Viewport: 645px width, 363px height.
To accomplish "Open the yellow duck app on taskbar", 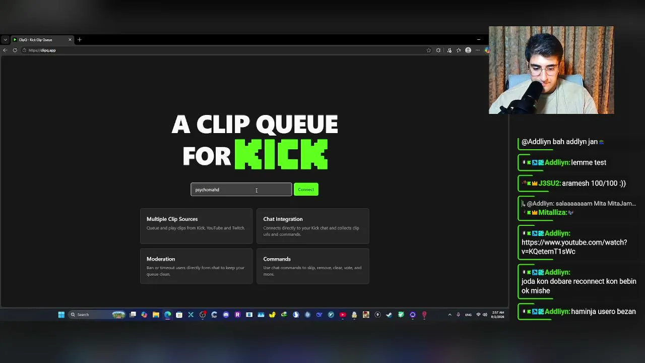I will 273,315.
